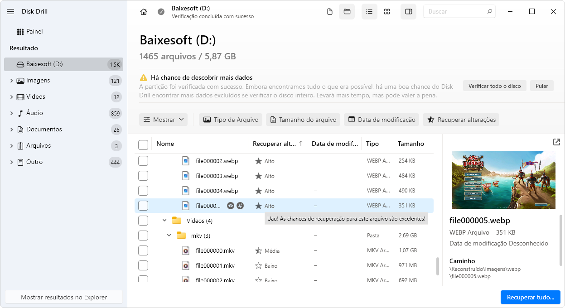The height and width of the screenshot is (308, 565).
Task: Click Recuperar tudo button
Action: coord(531,297)
